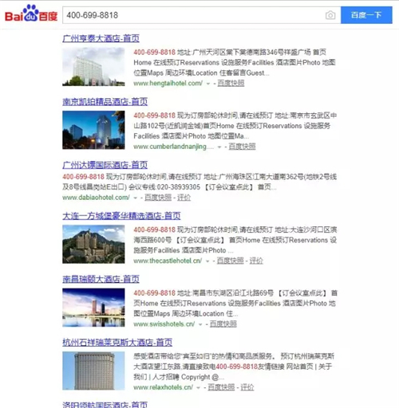Click the 南京凯铂精品酒店 night skyline thumbnail
399x408 pixels.
[x=93, y=130]
